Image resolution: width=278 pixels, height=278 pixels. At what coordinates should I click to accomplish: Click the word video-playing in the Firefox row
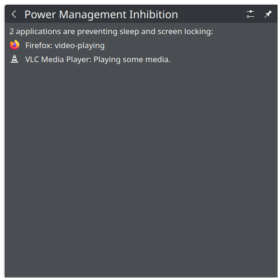pyautogui.click(x=79, y=46)
